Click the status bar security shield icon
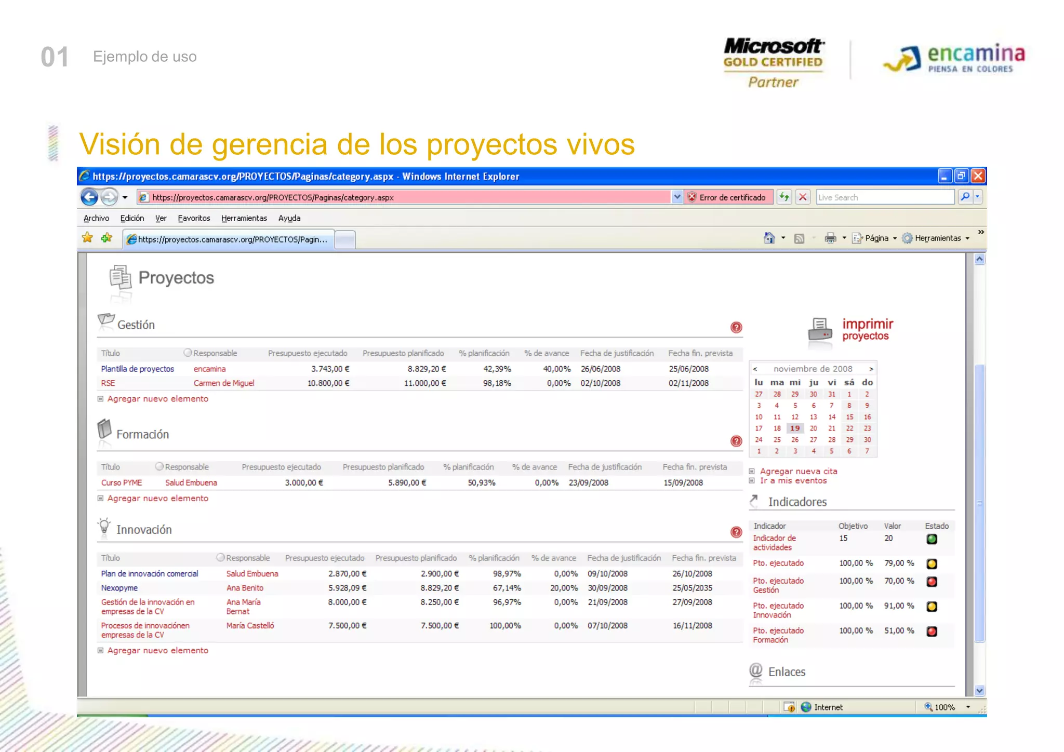 789,707
